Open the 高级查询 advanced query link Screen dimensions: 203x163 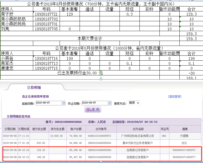[175, 97]
